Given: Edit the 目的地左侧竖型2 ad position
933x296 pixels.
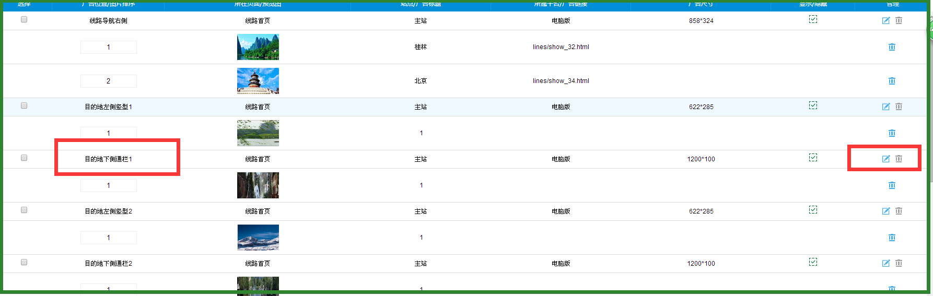Looking at the screenshot, I should (885, 211).
